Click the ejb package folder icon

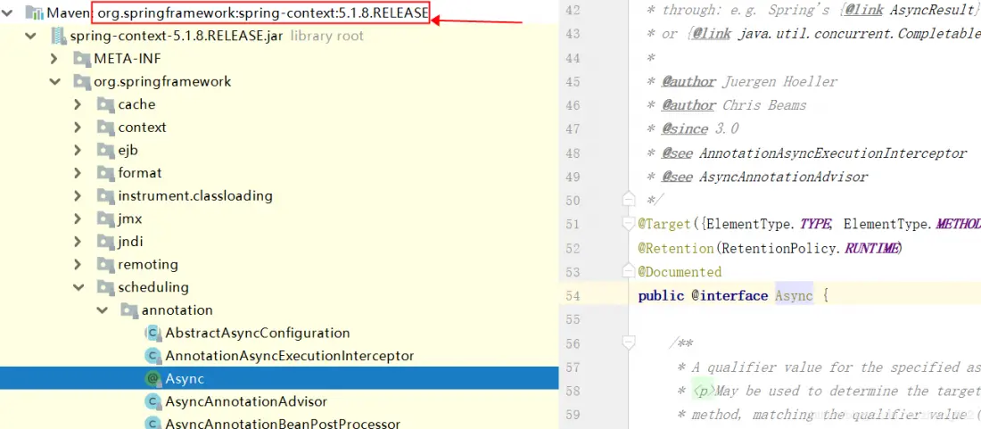click(x=106, y=150)
